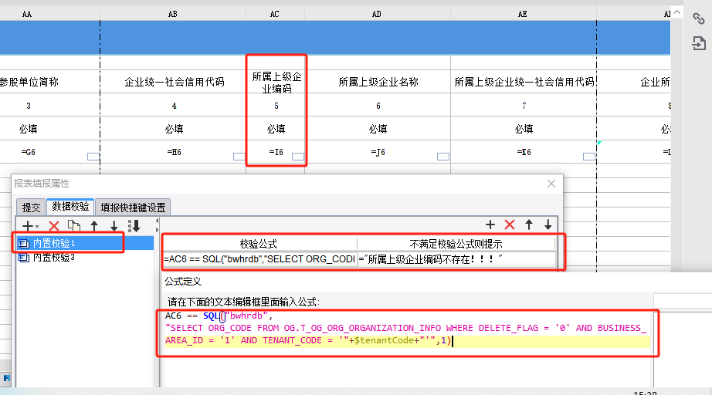Screen dimensions: 712x395
Task: Select column header AA
Action: coord(27,14)
